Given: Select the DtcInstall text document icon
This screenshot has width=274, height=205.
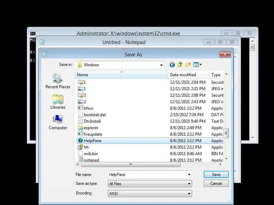Looking at the screenshot, I should [x=80, y=121].
